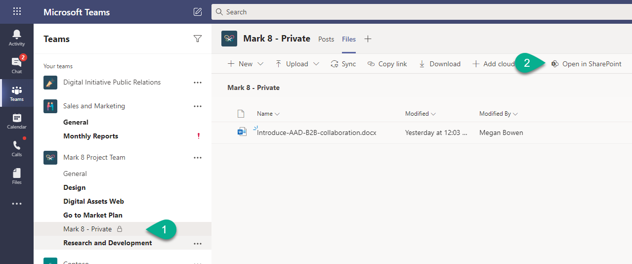Add a tab with the plus icon
Viewport: 632px width, 264px height.
tap(368, 39)
